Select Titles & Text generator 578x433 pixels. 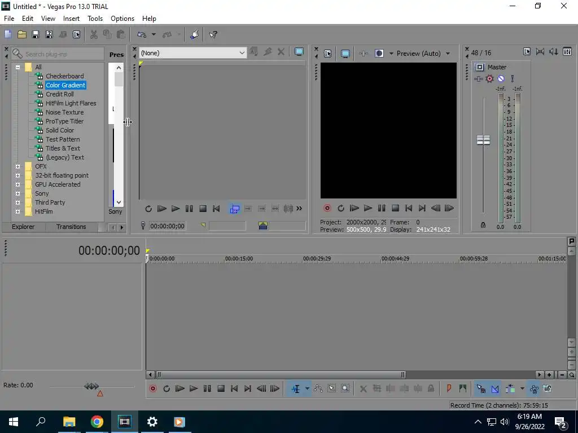click(63, 148)
